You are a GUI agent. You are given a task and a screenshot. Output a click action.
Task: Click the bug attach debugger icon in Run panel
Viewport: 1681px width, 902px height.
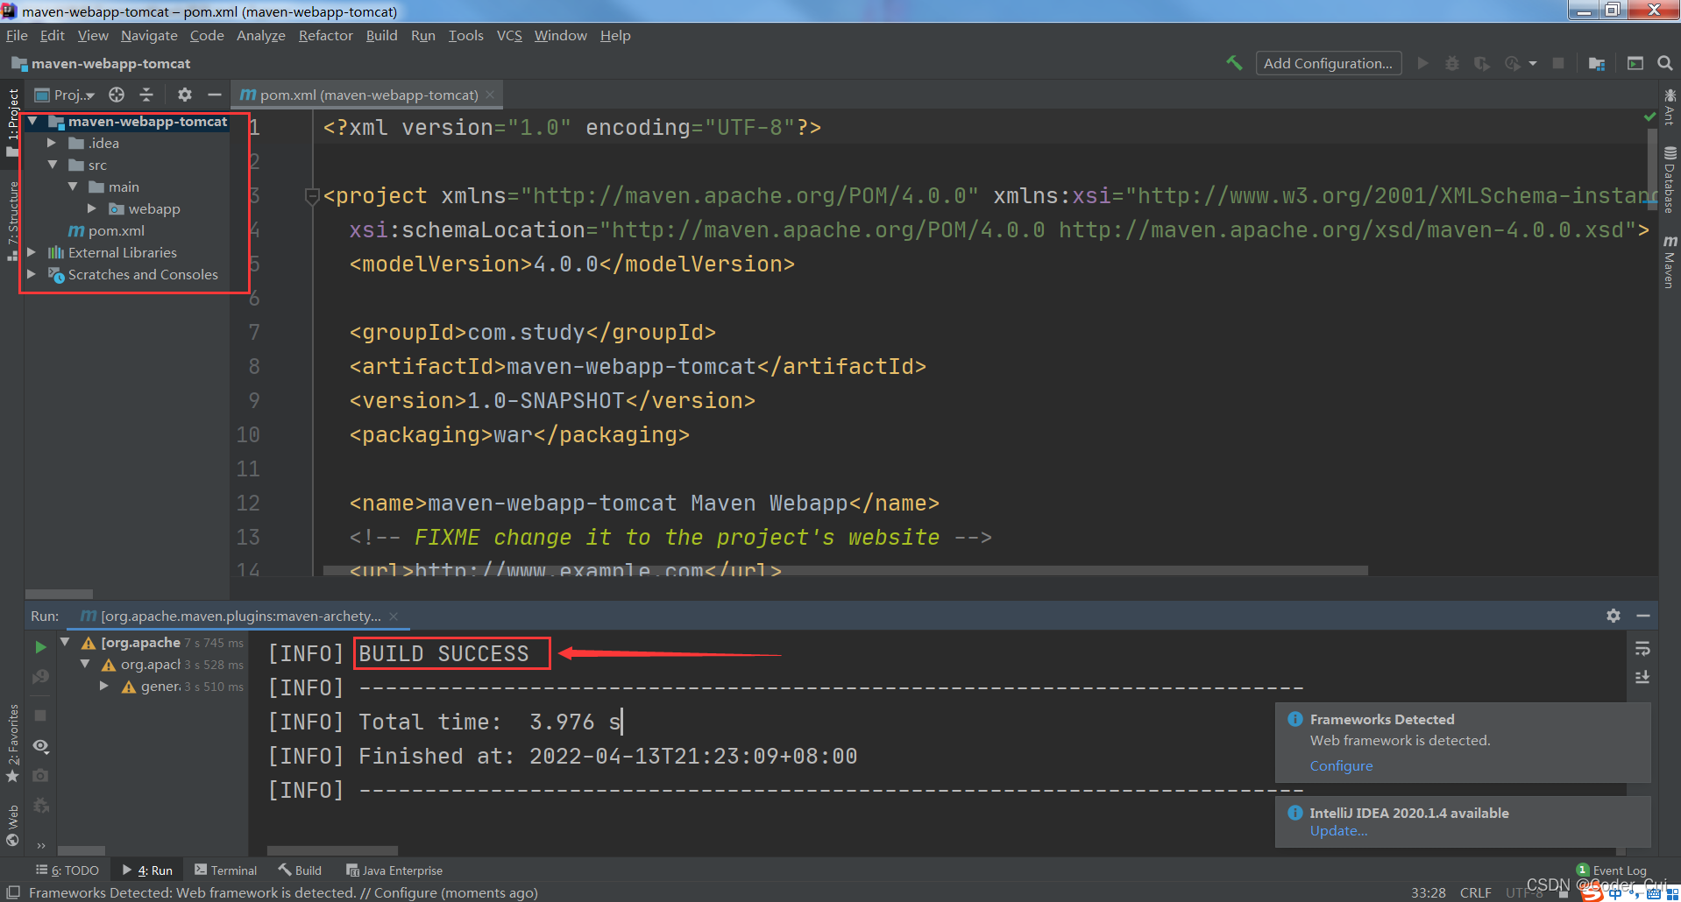pyautogui.click(x=40, y=806)
